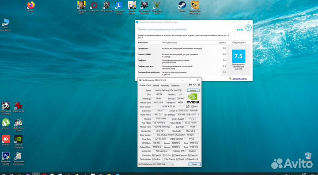Click the GPU Name field in GPU-Z
The image size is (318, 175).
tap(169, 90)
